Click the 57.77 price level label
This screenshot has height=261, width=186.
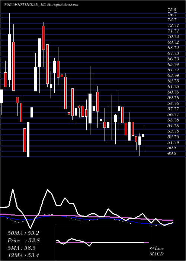click(173, 109)
